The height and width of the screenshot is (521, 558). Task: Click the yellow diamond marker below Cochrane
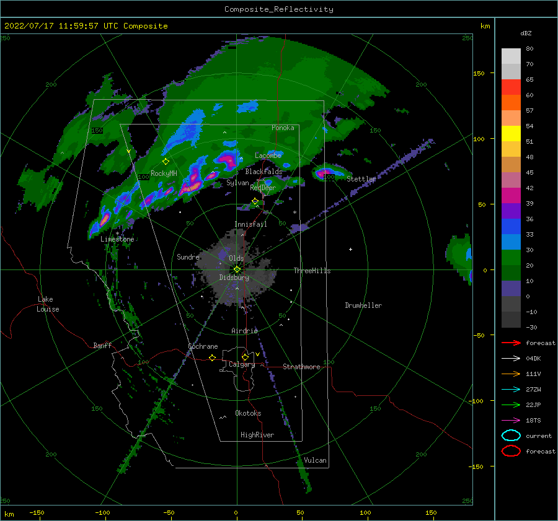(x=213, y=357)
